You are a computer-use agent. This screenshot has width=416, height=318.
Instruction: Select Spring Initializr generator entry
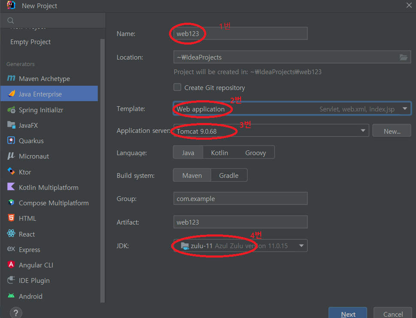point(49,110)
